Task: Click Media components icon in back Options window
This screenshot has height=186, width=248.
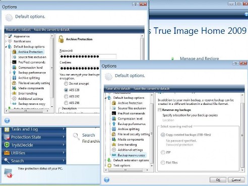Action: point(15,88)
